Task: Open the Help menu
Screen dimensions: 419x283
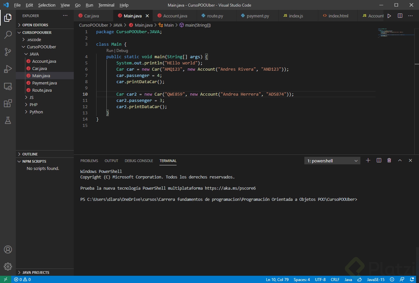Action: click(x=124, y=5)
